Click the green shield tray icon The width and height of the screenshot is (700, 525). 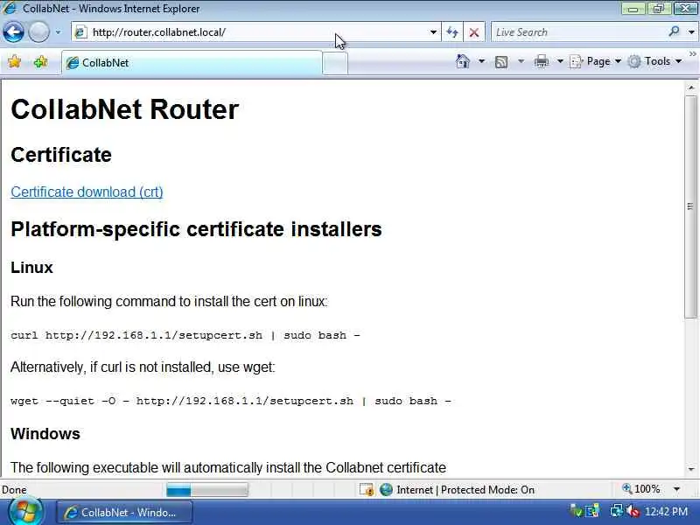[x=577, y=511]
